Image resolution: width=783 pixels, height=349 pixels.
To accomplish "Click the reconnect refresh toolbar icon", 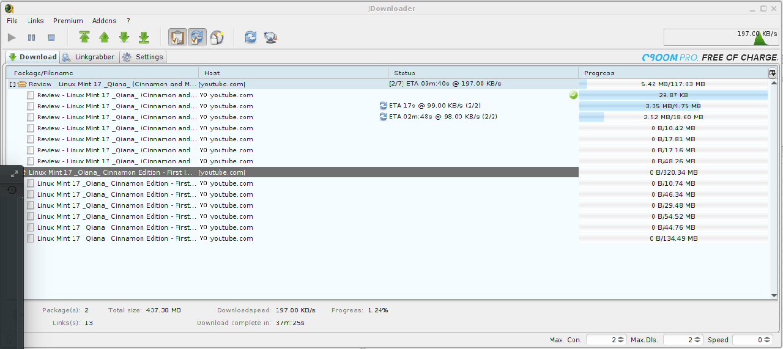I will [251, 38].
